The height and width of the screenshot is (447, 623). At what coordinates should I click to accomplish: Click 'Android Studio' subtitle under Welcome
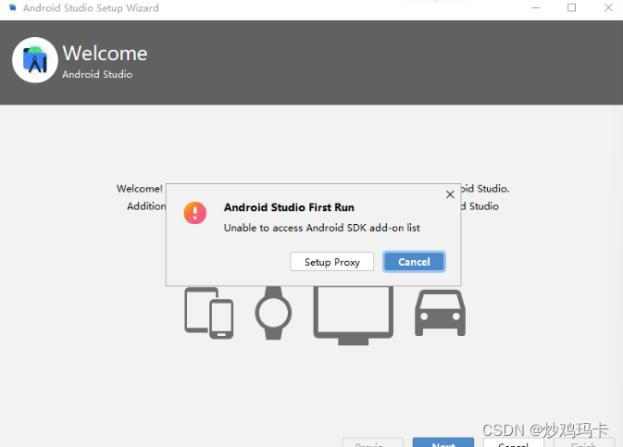(97, 74)
